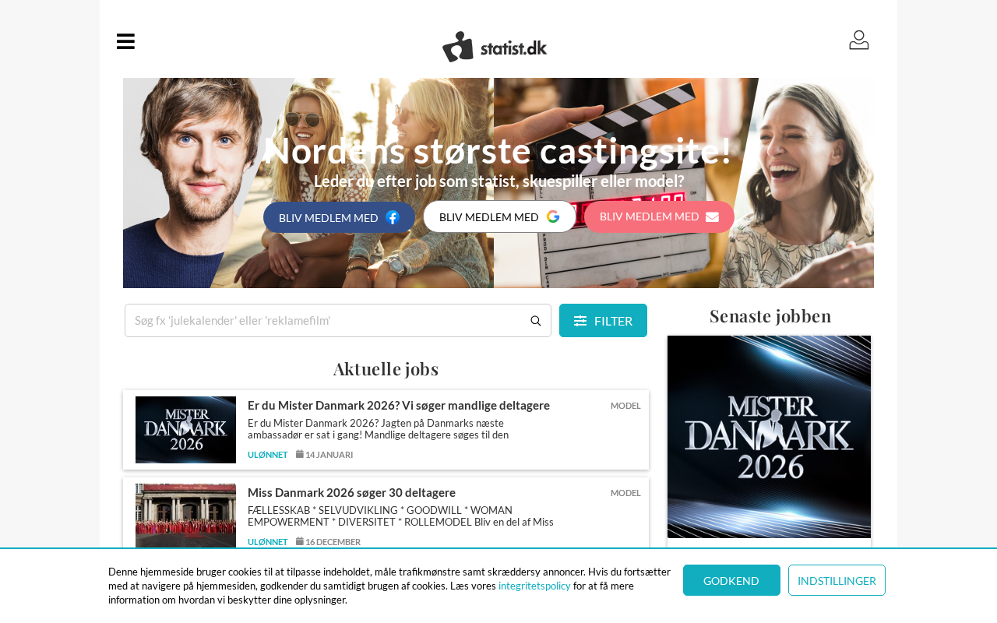Open cookie INDSTILLINGER settings

pyautogui.click(x=837, y=580)
